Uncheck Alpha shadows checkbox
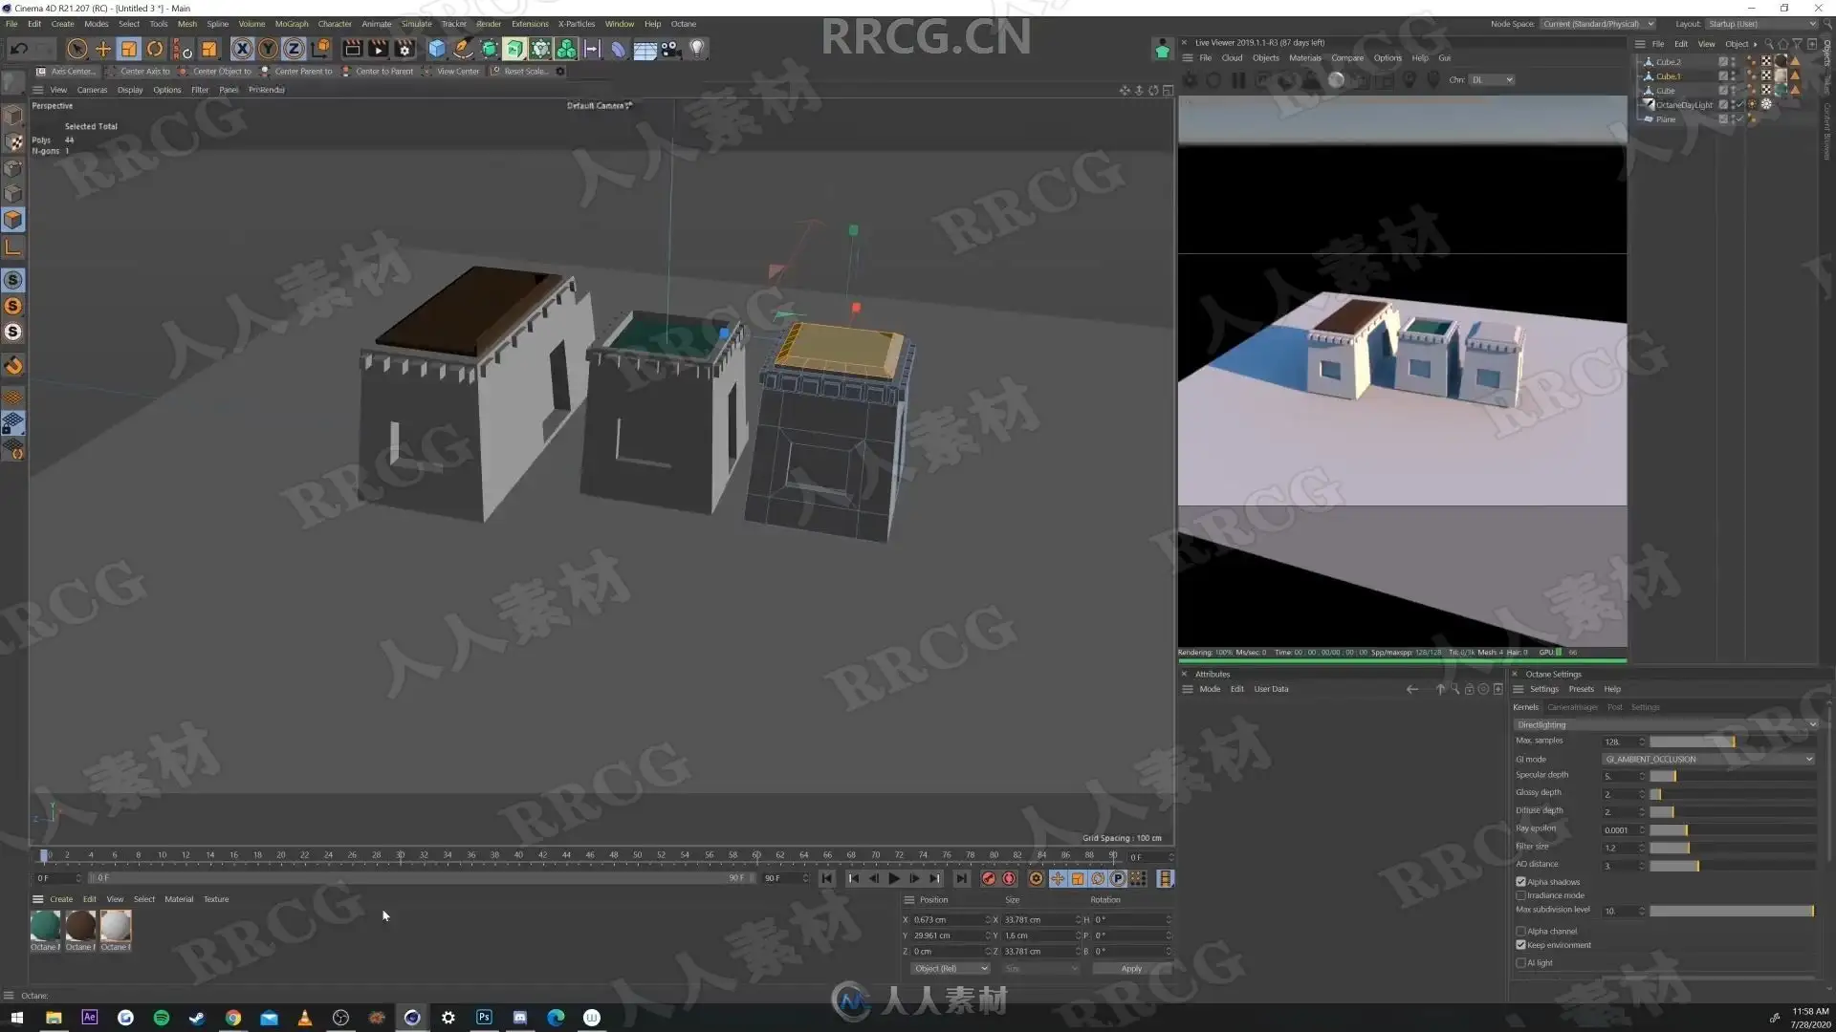Screen dimensions: 1836x1032 (x=1520, y=882)
